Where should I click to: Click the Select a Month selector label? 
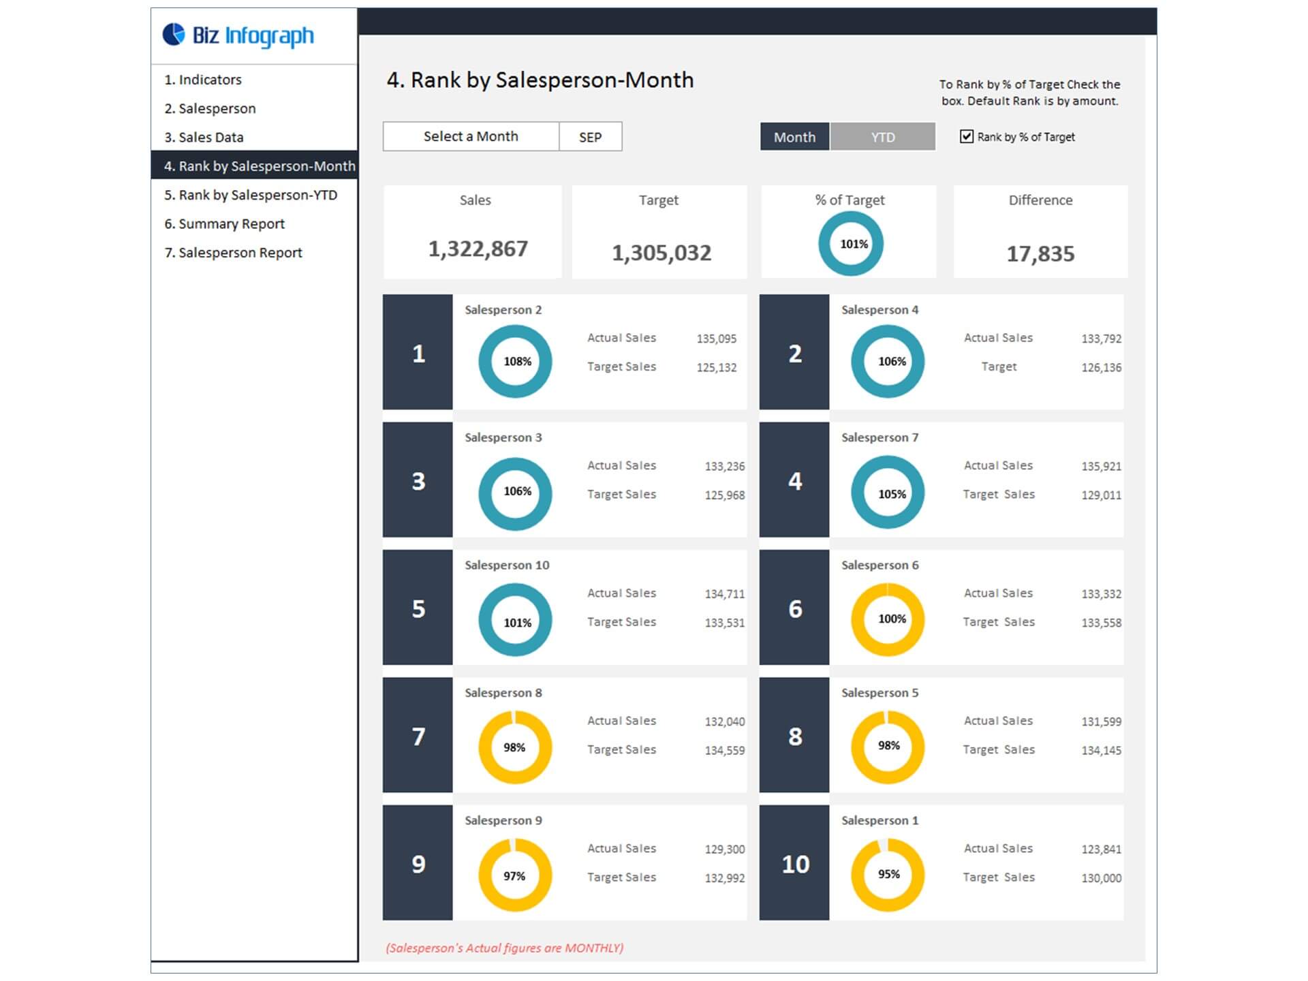coord(471,136)
